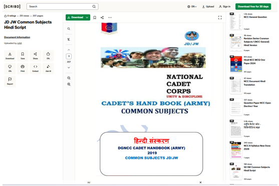279x186 pixels.
Task: Open NCC B Syllabus New Done 2026
Action: click(x=257, y=147)
